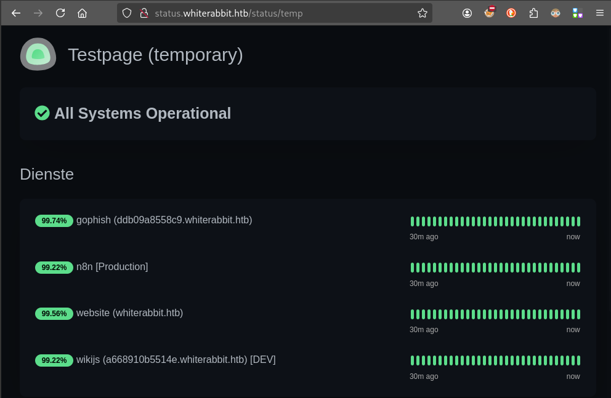Click the browser Home button
The width and height of the screenshot is (611, 398).
82,12
